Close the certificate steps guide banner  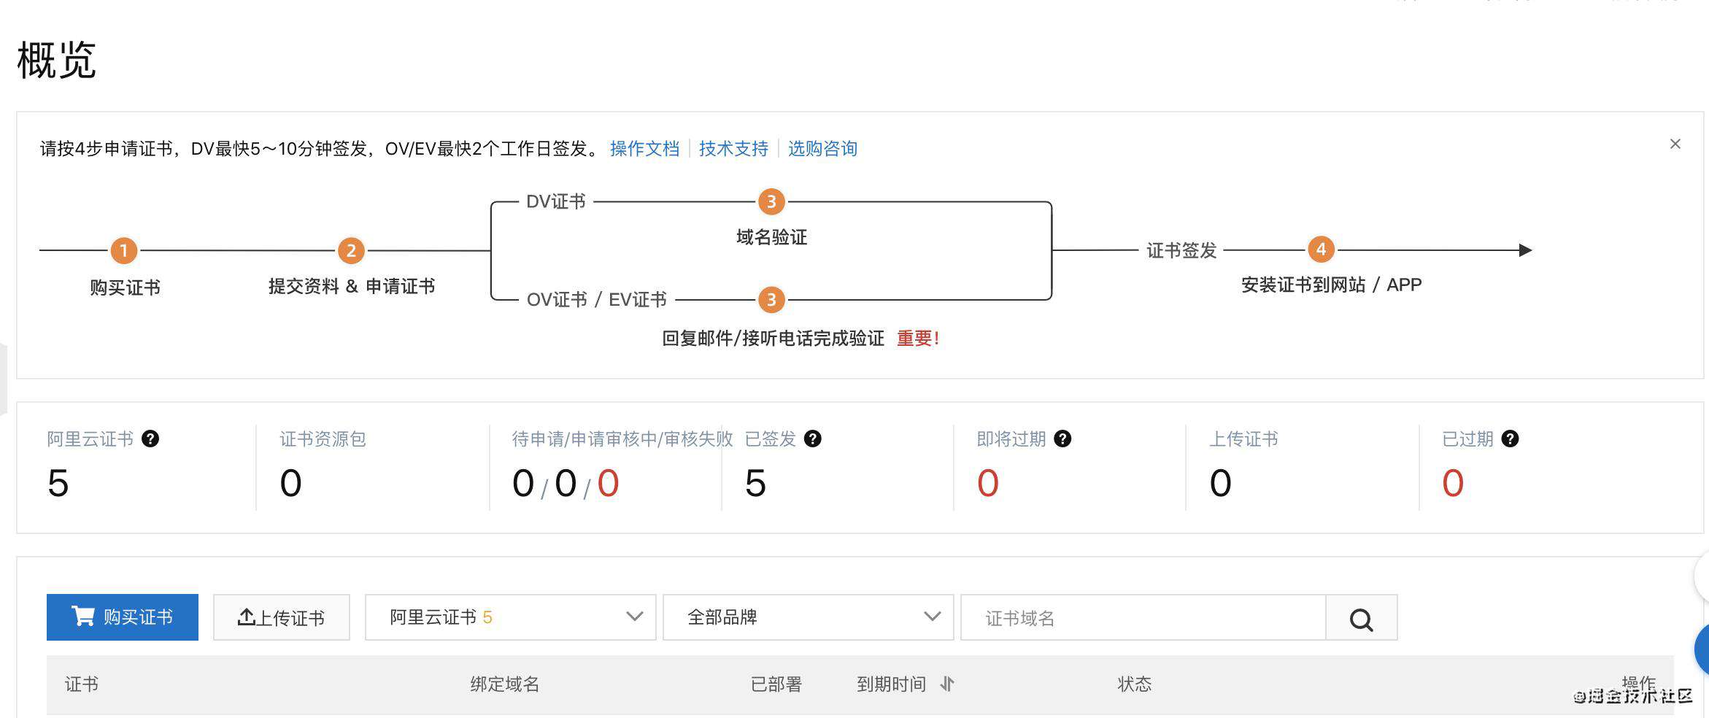(1675, 144)
